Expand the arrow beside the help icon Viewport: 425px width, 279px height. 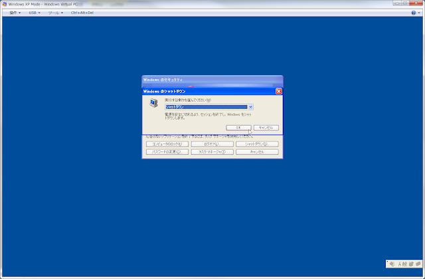point(419,13)
